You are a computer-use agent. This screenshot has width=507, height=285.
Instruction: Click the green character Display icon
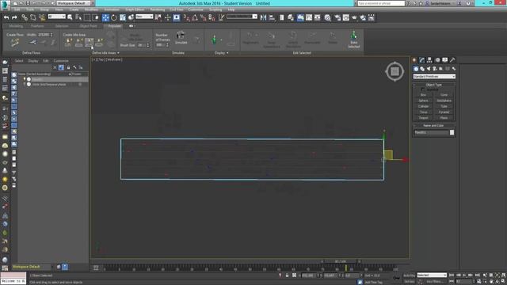[214, 40]
